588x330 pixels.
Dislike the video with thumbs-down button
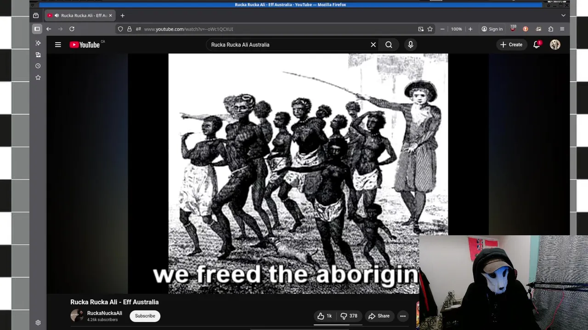point(349,316)
